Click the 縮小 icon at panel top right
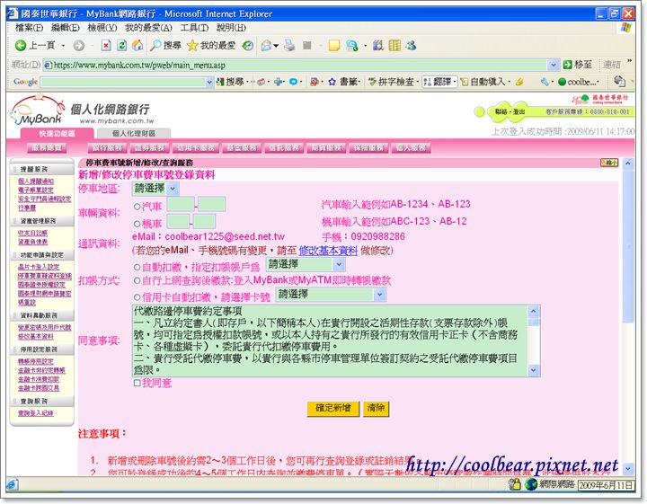The width and height of the screenshot is (647, 504). pyautogui.click(x=609, y=163)
